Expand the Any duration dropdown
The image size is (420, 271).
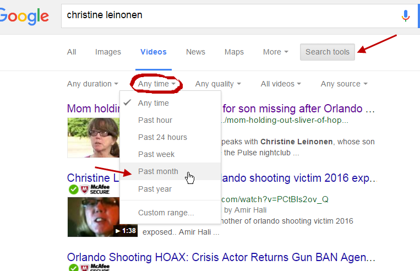tap(92, 84)
